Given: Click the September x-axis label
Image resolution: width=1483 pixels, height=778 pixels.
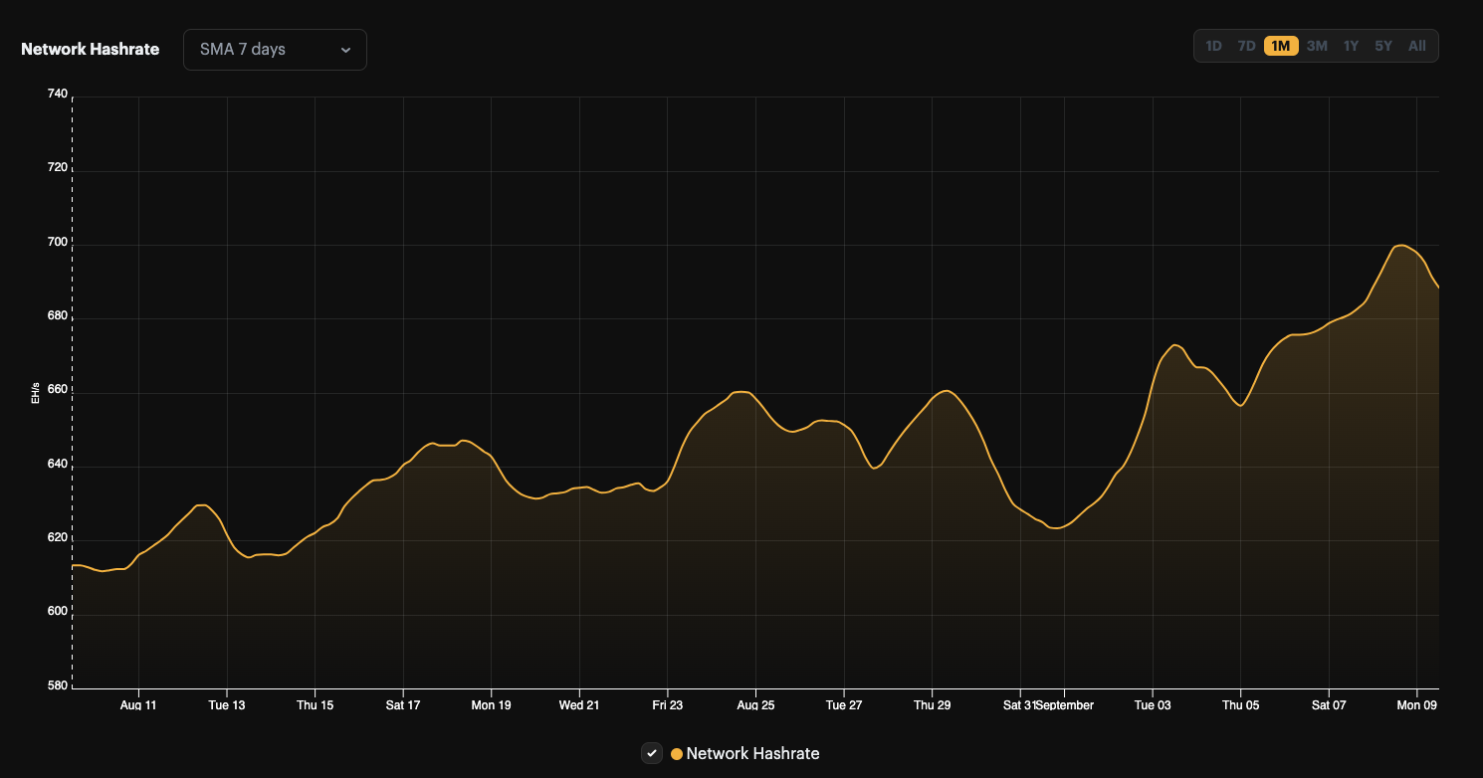Looking at the screenshot, I should (x=1064, y=705).
